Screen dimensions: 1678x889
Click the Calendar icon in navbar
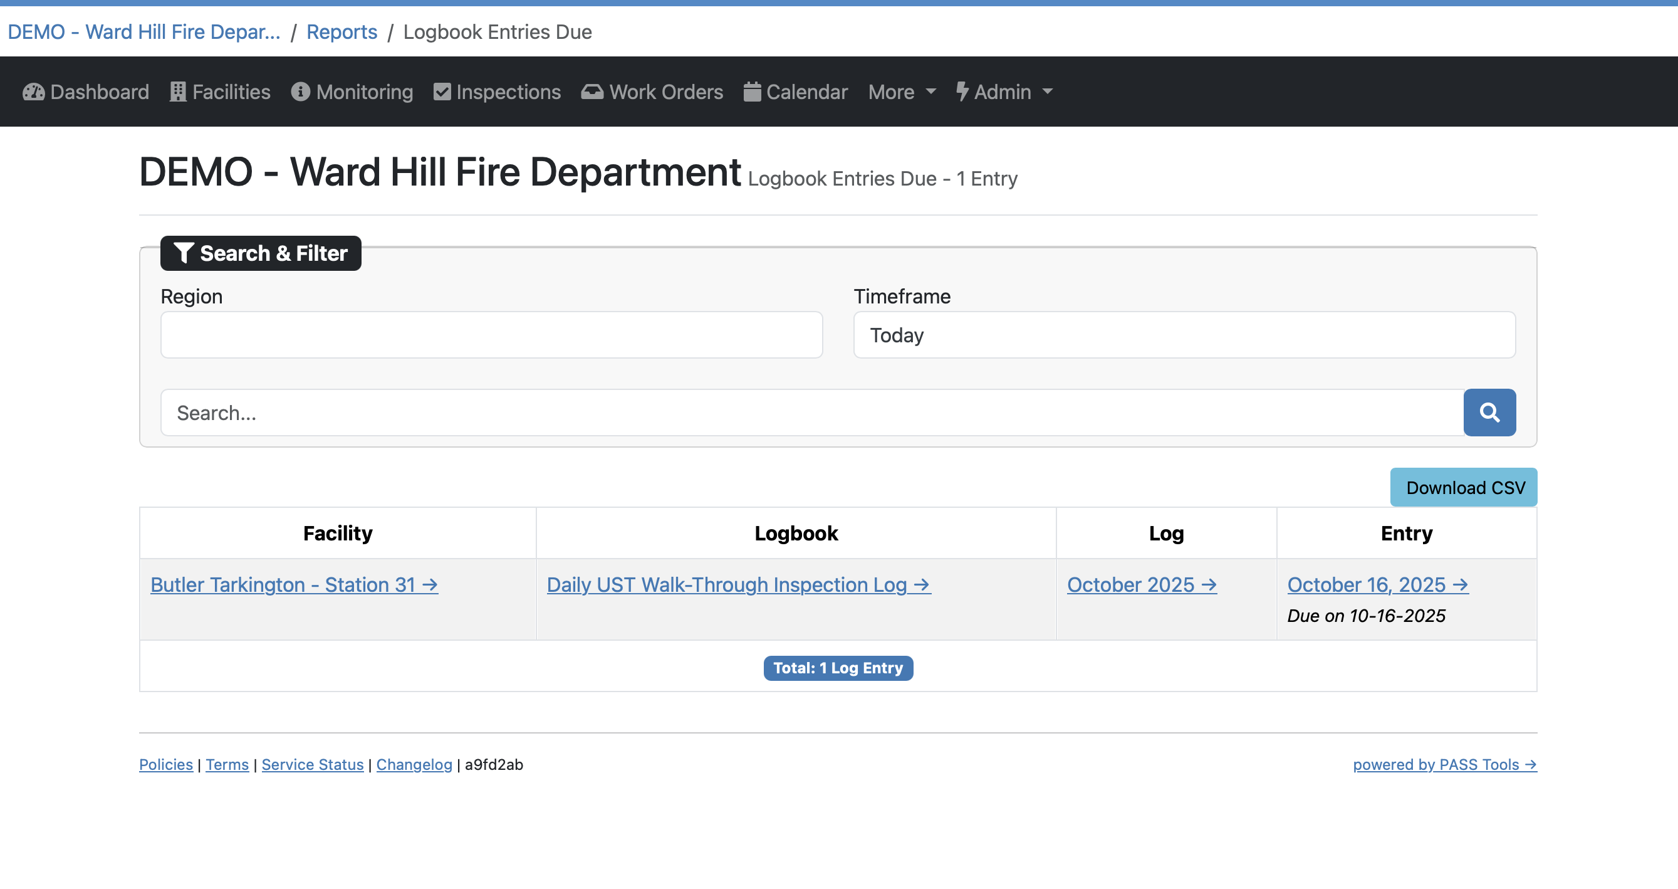click(x=752, y=92)
